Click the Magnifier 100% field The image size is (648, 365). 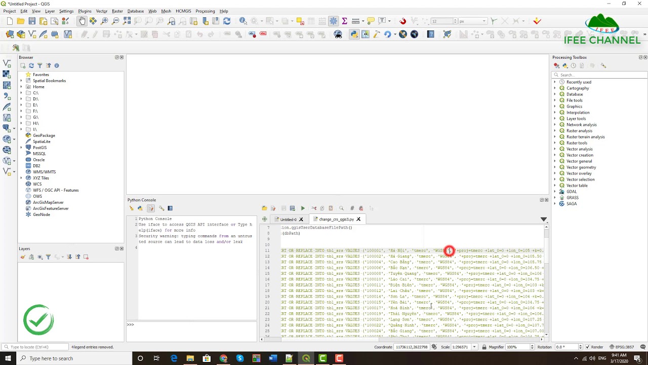click(517, 347)
